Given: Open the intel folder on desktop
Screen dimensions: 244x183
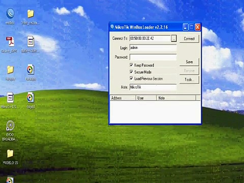Looking at the screenshot, I should click(30, 14).
